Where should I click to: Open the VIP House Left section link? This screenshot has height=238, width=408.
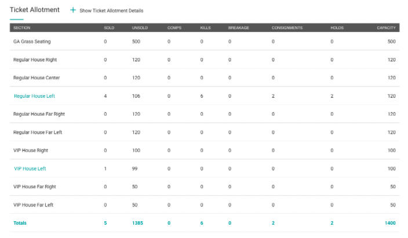pos(30,169)
